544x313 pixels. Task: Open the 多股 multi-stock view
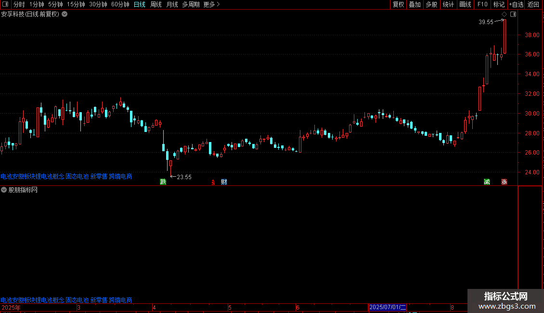431,4
